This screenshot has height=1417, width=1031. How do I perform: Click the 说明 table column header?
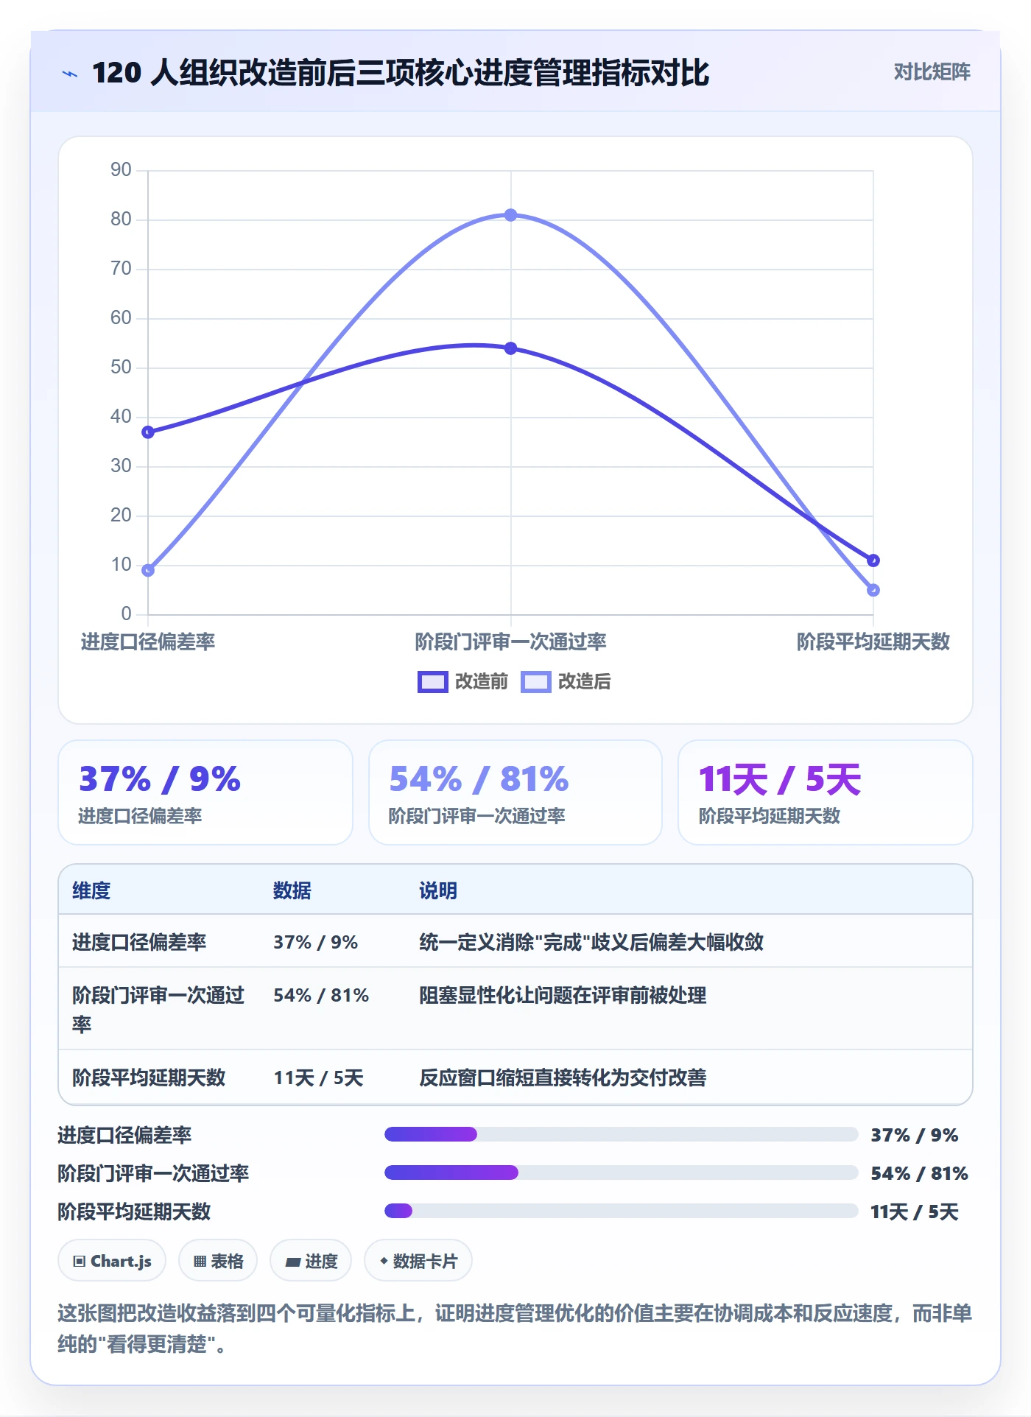coord(438,890)
